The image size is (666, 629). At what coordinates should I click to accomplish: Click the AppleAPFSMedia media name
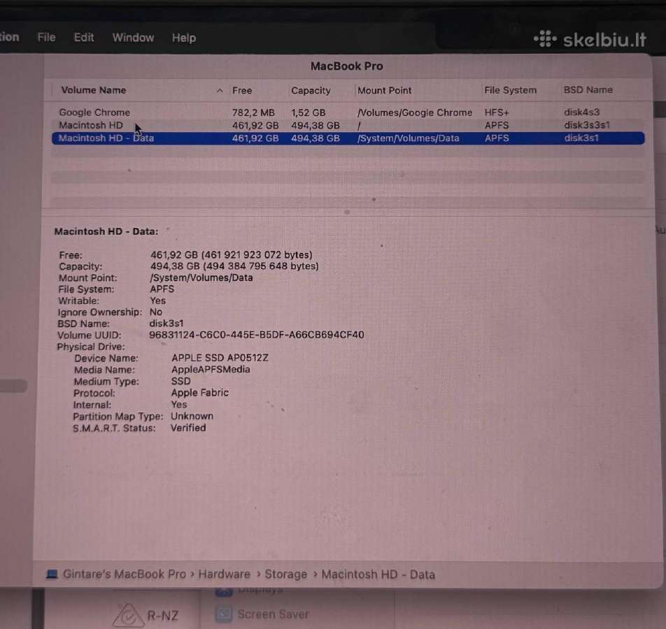[x=211, y=369]
